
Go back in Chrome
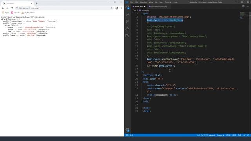[x=3, y=8]
